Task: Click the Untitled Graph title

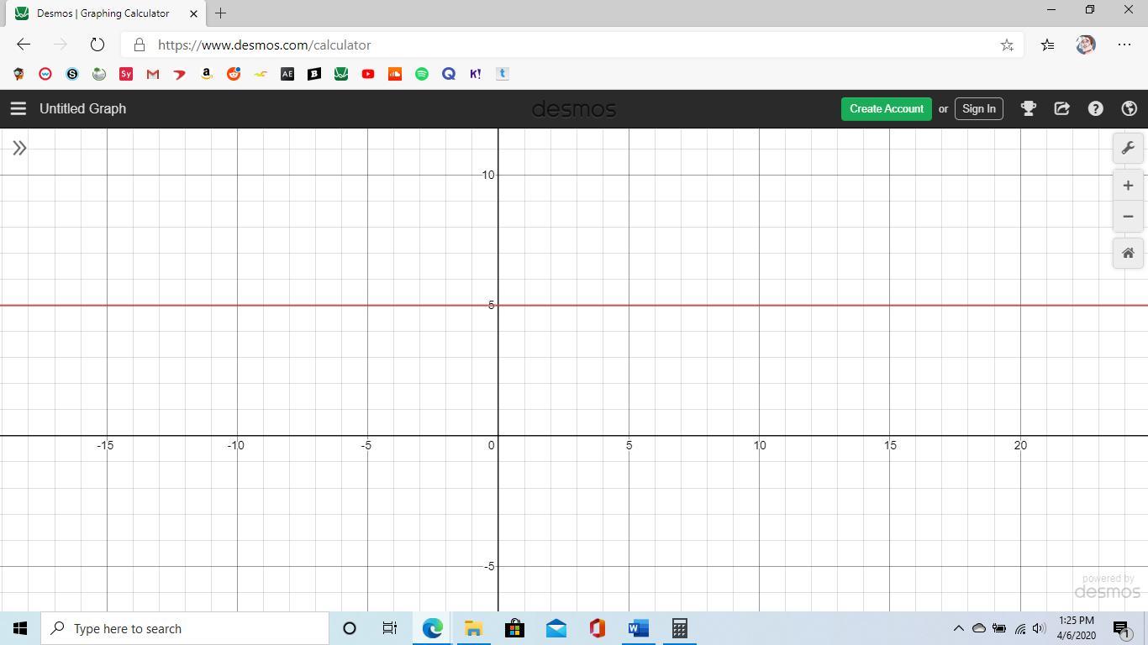Action: (x=82, y=108)
